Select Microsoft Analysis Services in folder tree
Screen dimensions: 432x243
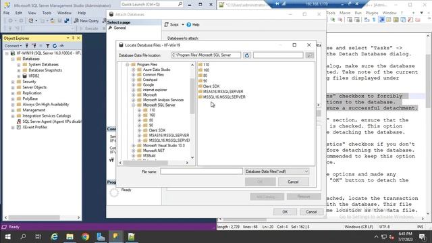[x=163, y=100]
